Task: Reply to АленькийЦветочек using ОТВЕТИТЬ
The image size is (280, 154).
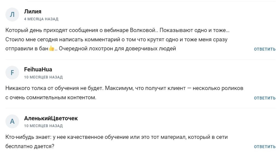Action: (x=265, y=147)
